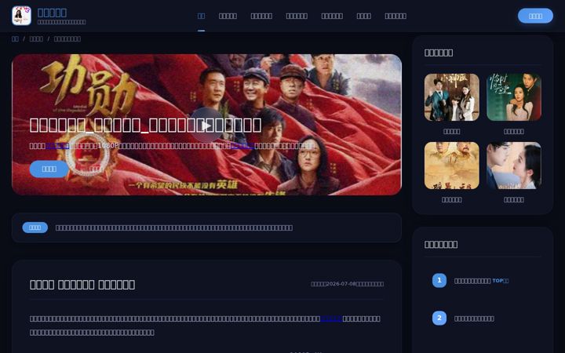Open the green-toned couple poster thumbnail
565x353 pixels.
click(x=513, y=97)
